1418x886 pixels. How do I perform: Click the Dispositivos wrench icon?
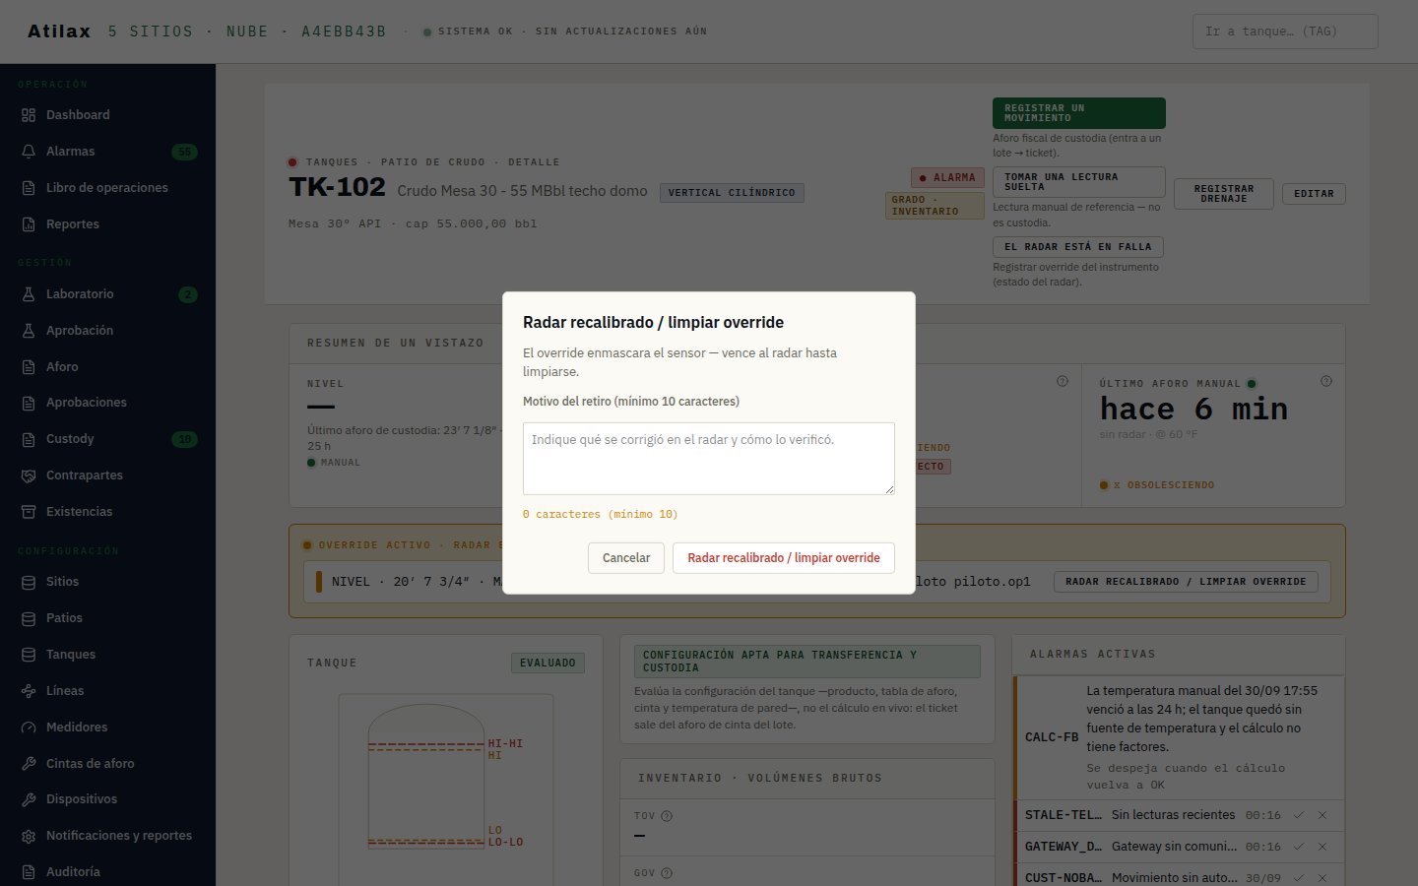click(x=29, y=799)
